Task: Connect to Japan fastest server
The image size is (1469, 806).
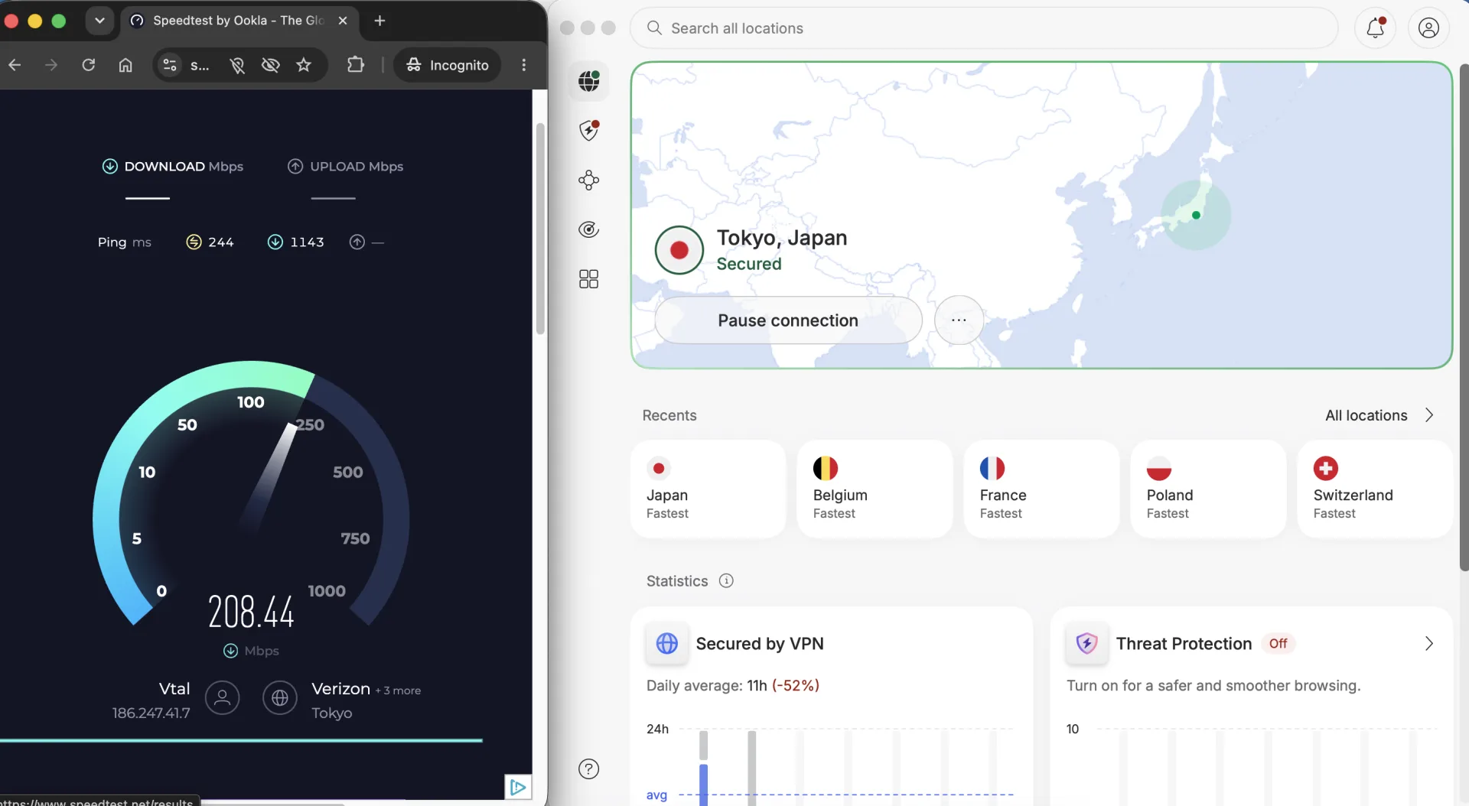Action: (x=708, y=489)
